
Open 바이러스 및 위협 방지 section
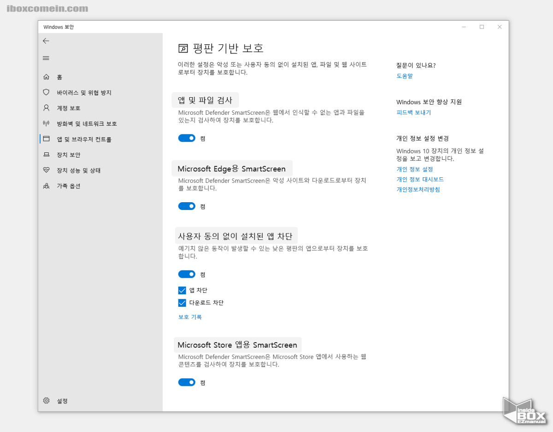(84, 93)
